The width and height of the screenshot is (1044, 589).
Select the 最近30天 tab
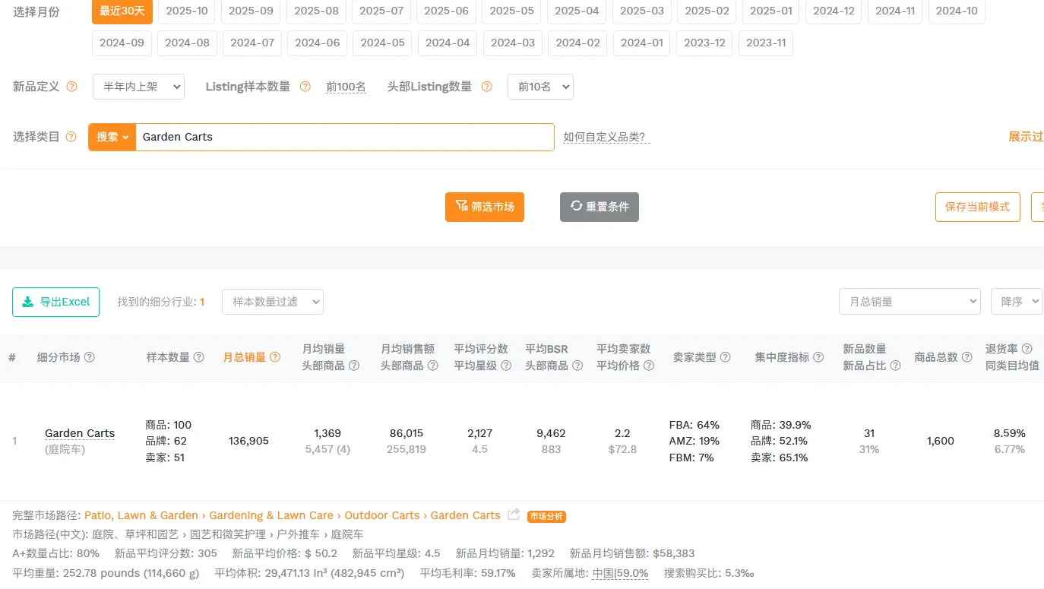(122, 11)
